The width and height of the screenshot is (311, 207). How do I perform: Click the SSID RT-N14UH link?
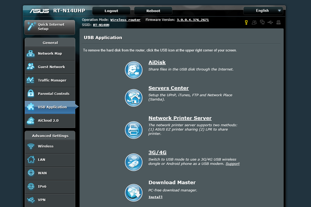101,25
